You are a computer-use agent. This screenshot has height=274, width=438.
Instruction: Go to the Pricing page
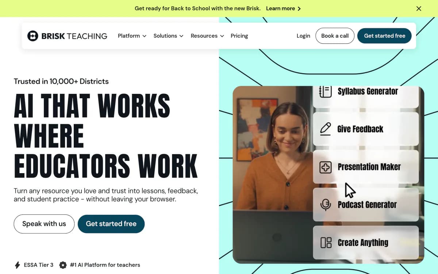point(239,36)
